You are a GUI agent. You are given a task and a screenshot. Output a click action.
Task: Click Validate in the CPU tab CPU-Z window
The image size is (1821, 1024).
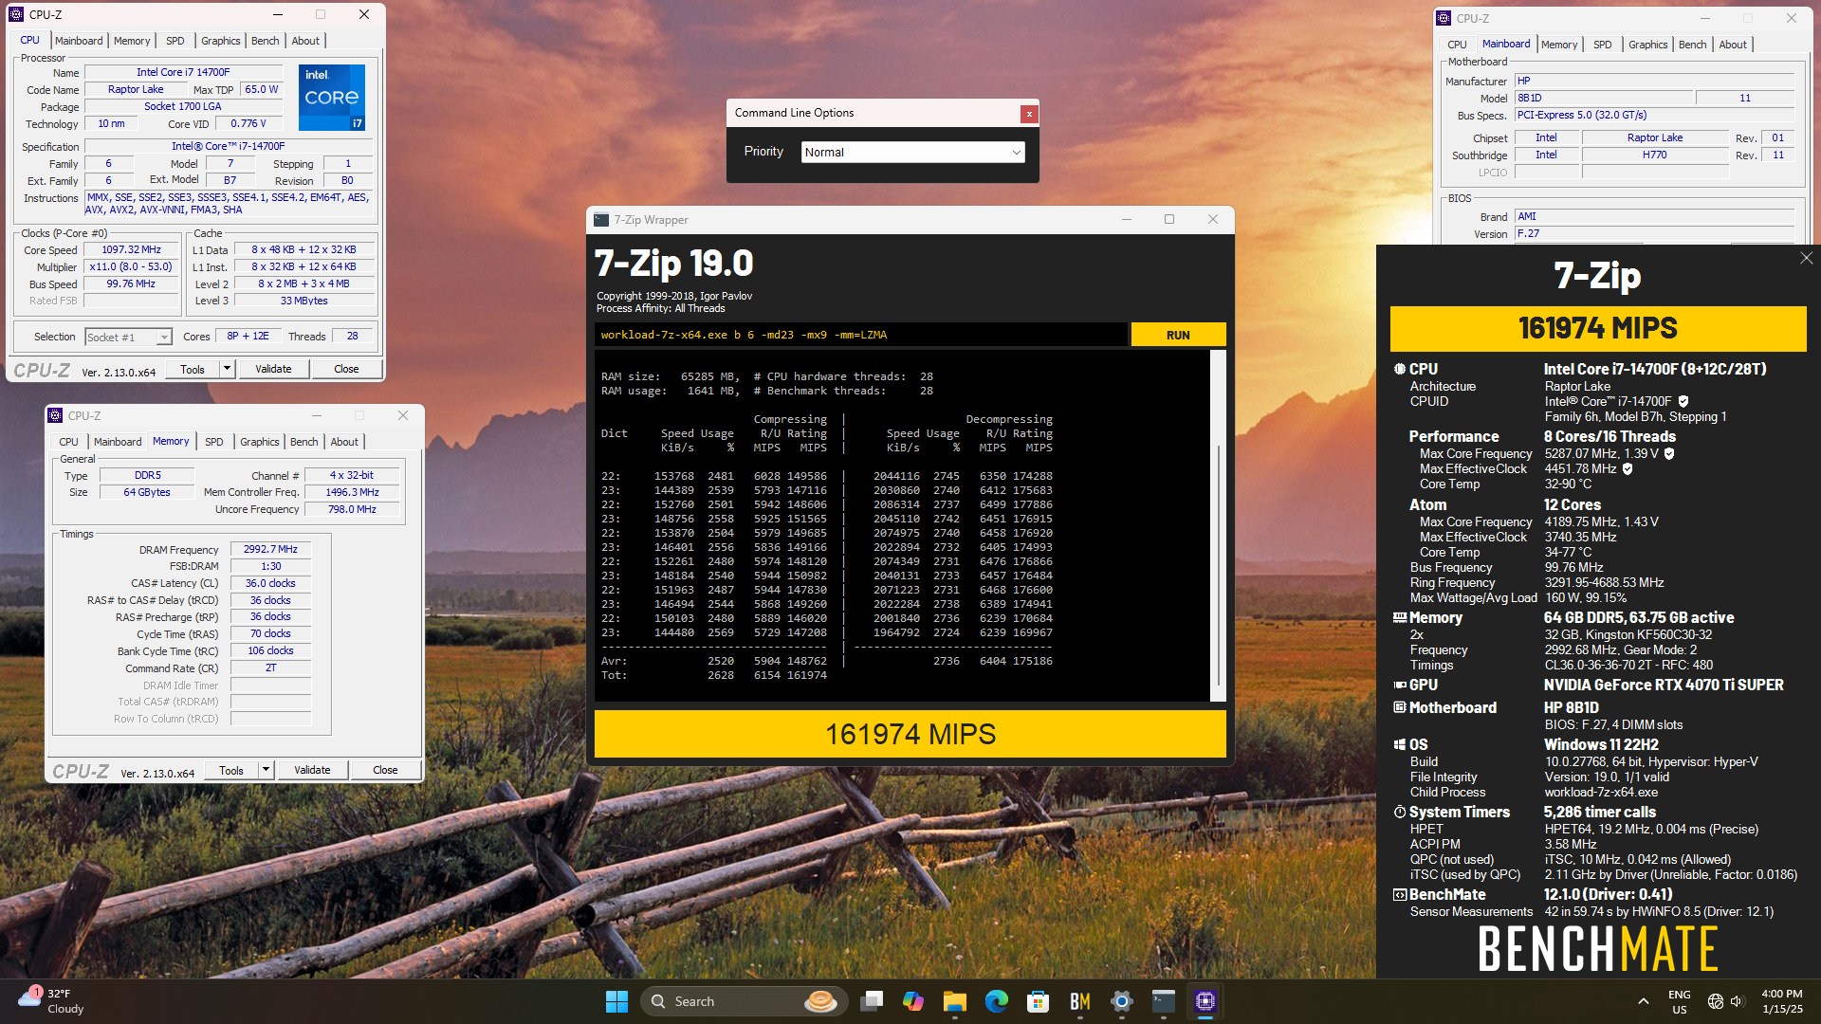[x=273, y=369]
